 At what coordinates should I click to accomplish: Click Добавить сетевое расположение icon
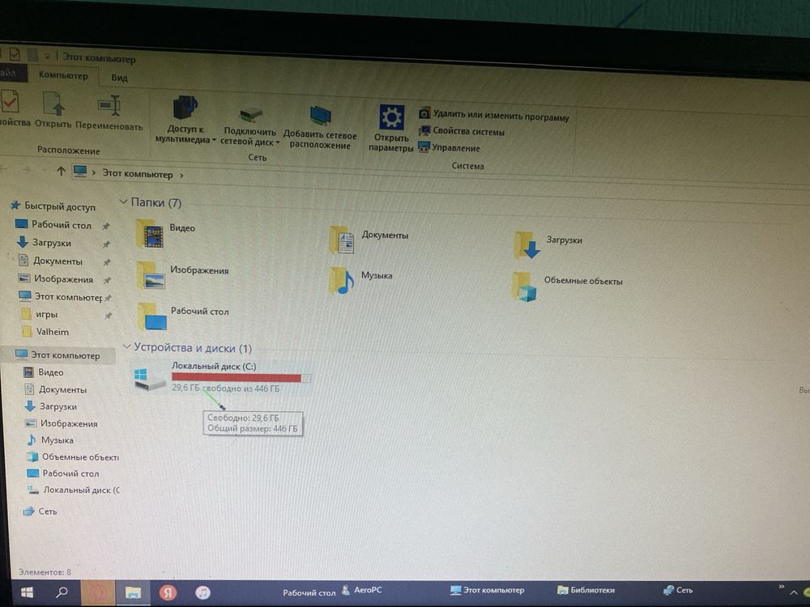click(x=320, y=116)
